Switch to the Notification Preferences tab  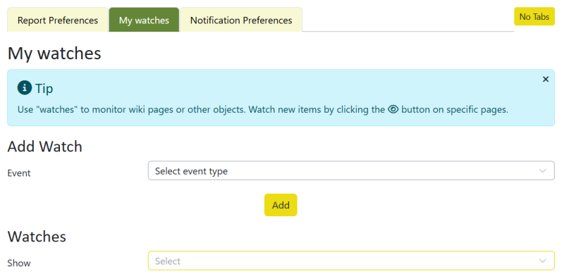click(x=241, y=20)
